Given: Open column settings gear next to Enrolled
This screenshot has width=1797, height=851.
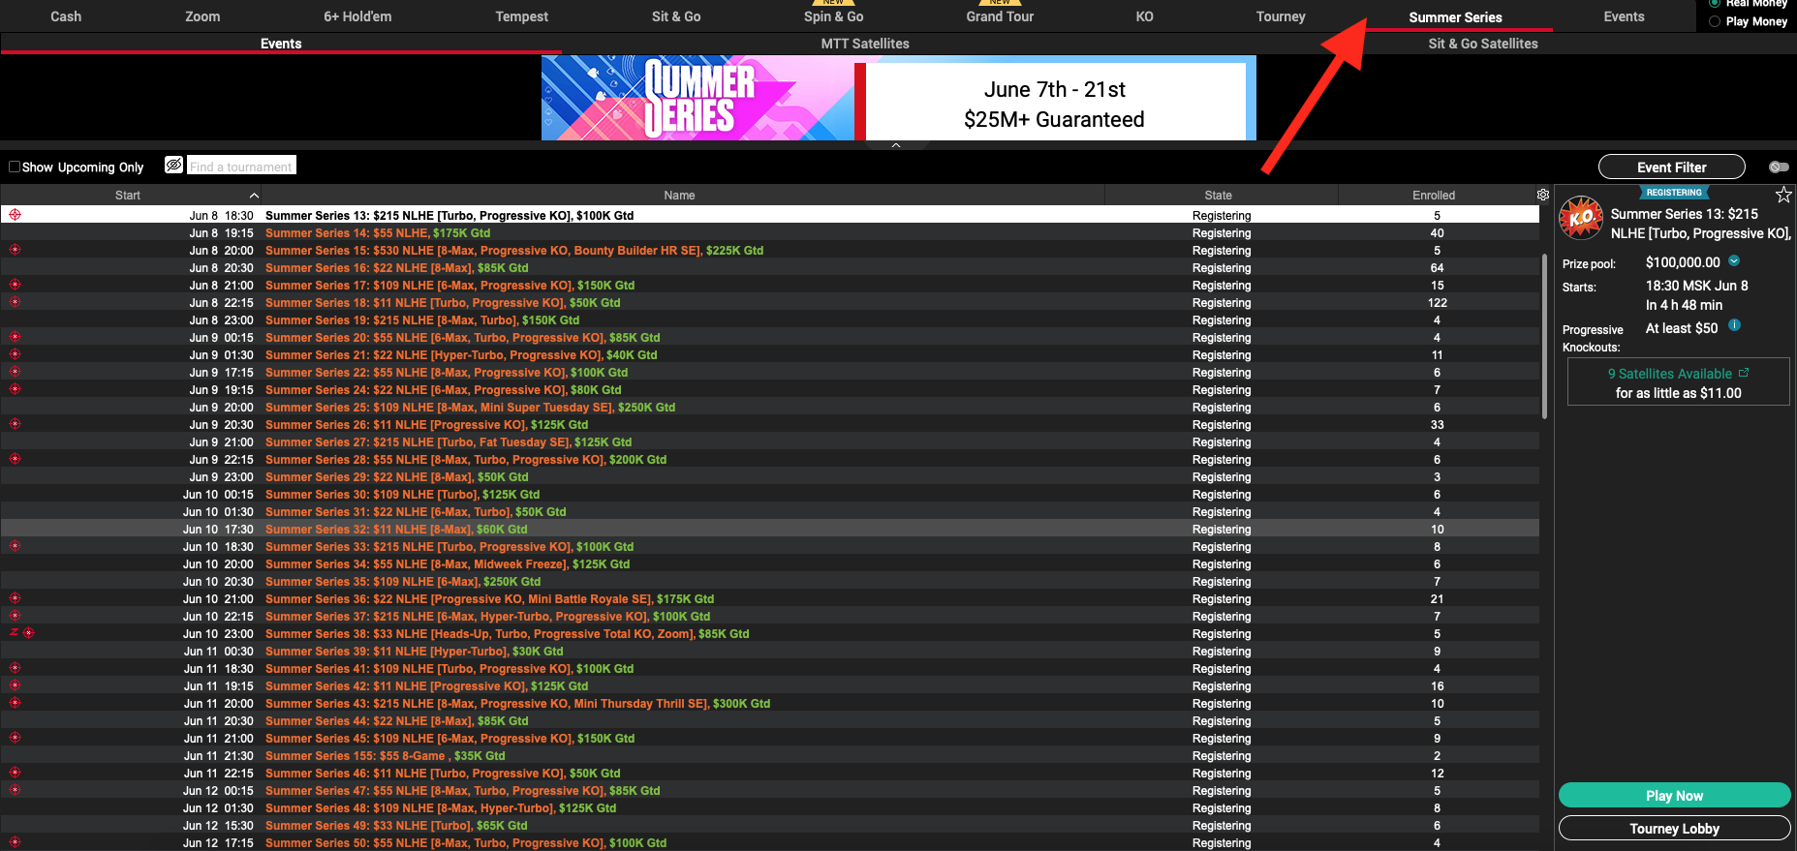Looking at the screenshot, I should [1543, 195].
